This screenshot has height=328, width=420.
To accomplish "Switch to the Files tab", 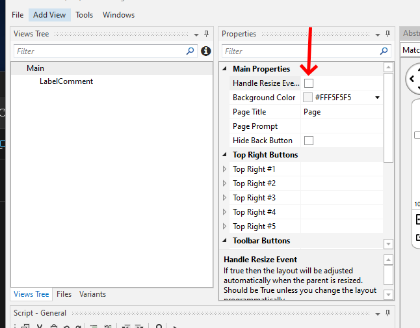I will click(x=64, y=294).
